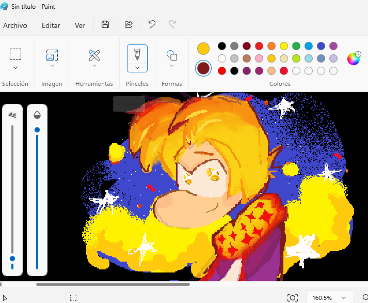Open the Edit colors rainbow wheel
This screenshot has width=368, height=303.
[x=354, y=58]
